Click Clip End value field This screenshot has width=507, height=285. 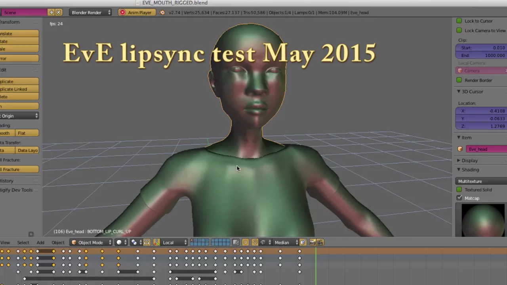481,55
